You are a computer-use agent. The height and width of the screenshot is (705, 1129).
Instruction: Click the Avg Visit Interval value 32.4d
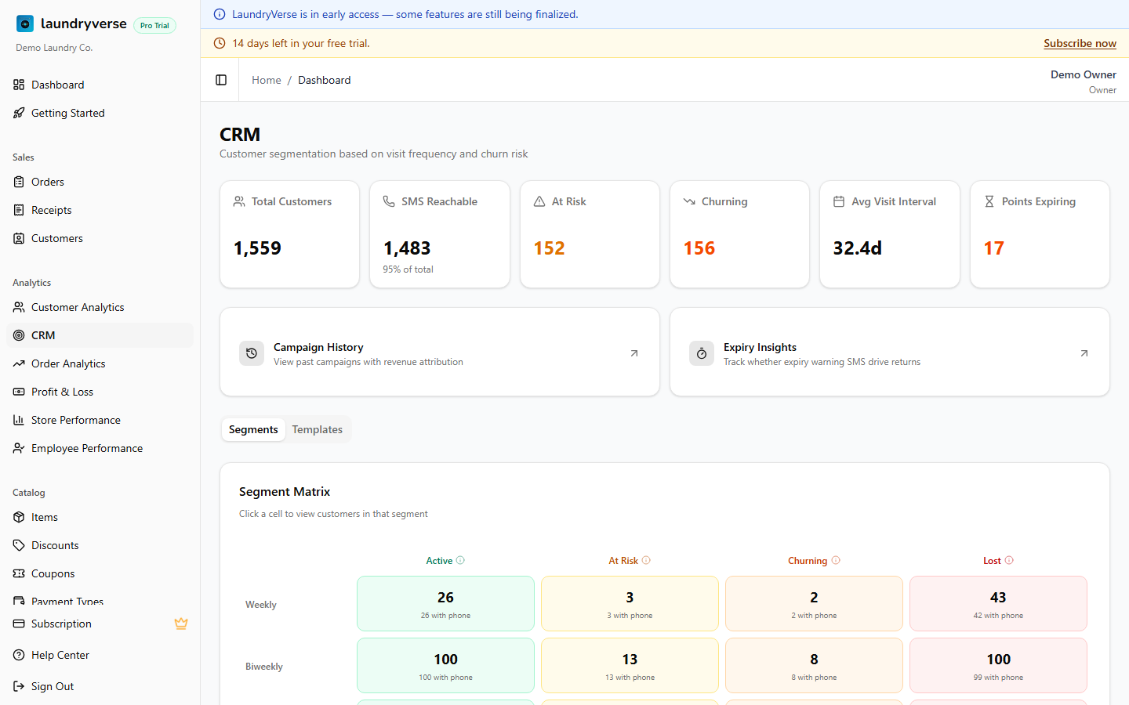(x=857, y=248)
